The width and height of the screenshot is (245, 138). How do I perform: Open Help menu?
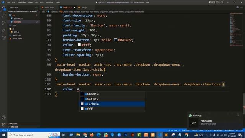pos(58,2)
